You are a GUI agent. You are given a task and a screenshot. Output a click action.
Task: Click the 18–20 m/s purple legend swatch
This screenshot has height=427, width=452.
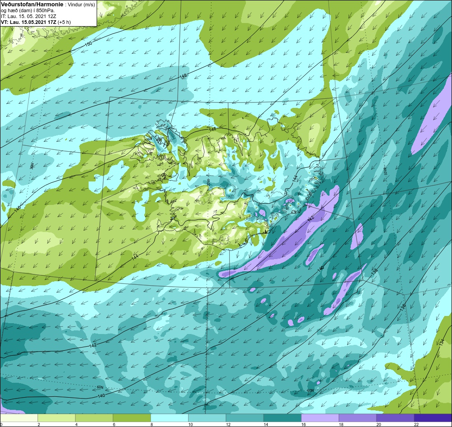point(358,418)
